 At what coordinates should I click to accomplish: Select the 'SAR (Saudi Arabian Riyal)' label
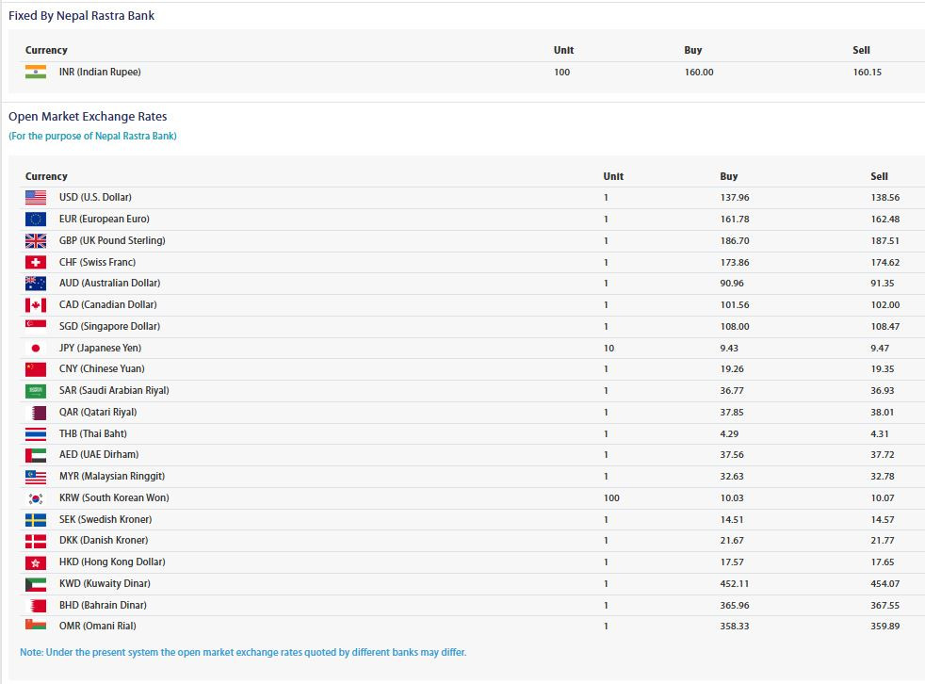(114, 391)
